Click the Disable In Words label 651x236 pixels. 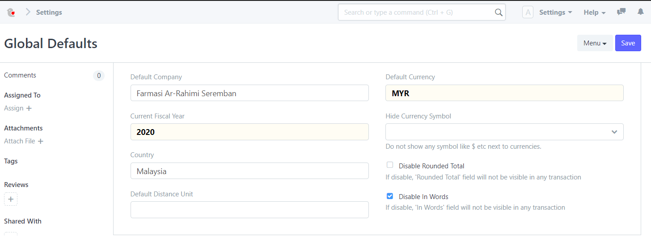tap(423, 197)
